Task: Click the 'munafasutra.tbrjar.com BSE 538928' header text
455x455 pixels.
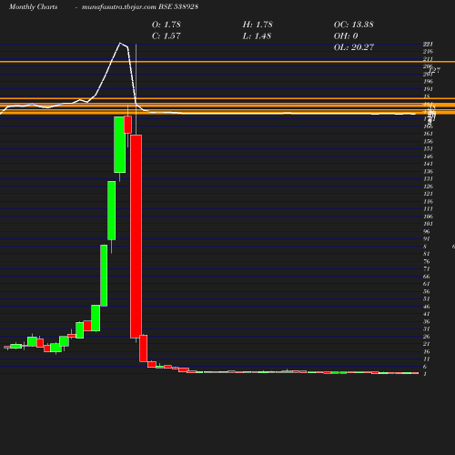Action: pos(140,6)
